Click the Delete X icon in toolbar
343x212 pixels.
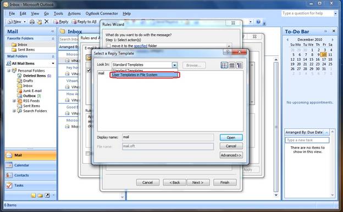46,21
